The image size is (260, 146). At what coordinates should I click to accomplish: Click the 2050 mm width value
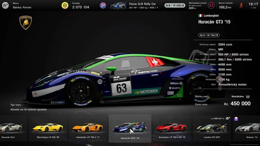[225, 69]
